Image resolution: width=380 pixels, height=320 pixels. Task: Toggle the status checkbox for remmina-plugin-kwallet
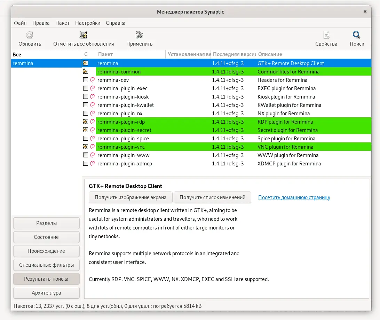(x=86, y=105)
